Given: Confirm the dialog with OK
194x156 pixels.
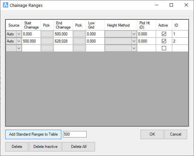Looking at the screenshot, I should 152,134.
